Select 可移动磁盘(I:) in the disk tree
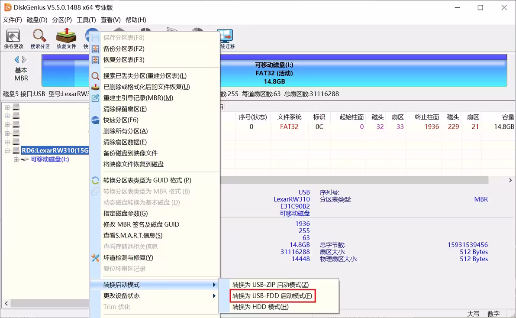The height and width of the screenshot is (318, 516). tap(50, 159)
